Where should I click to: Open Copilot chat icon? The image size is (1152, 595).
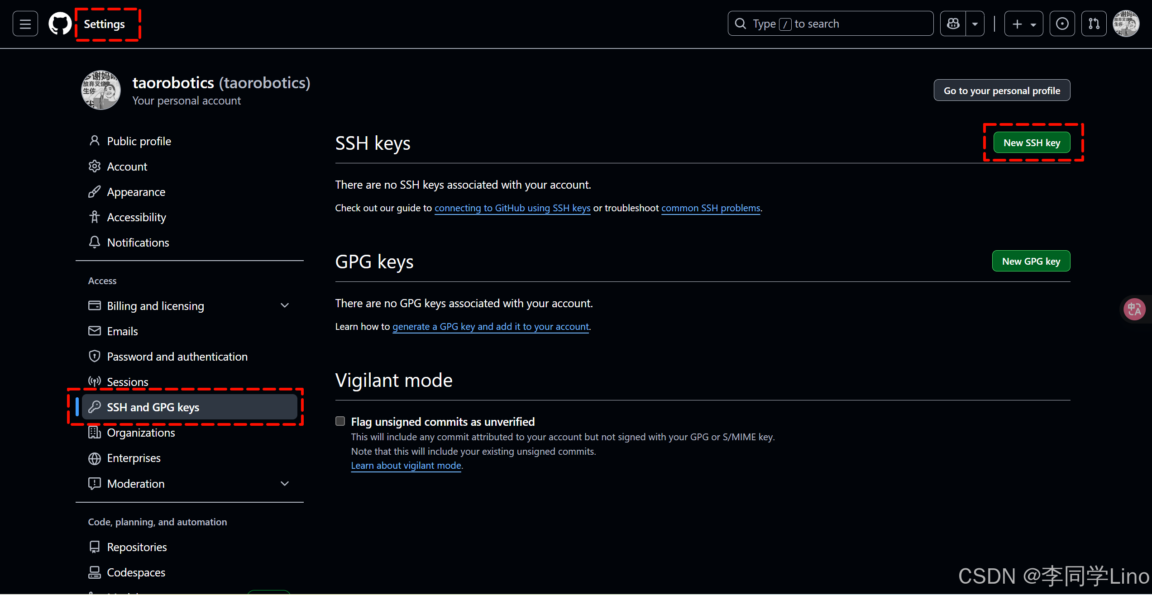click(x=953, y=24)
